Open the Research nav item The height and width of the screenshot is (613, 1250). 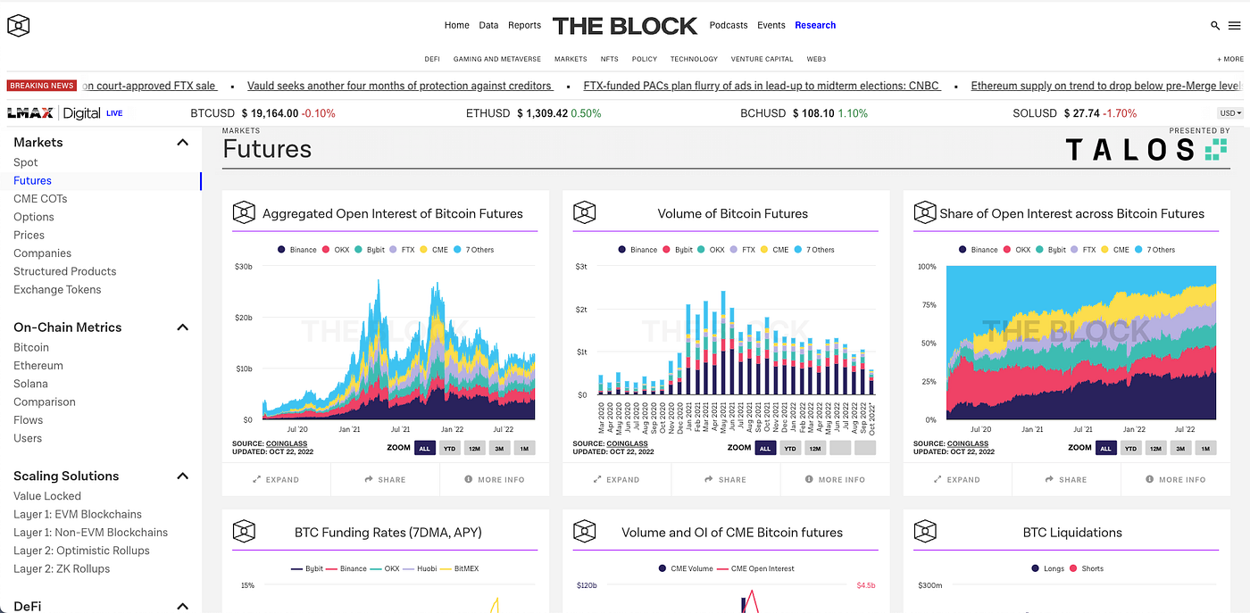[815, 25]
